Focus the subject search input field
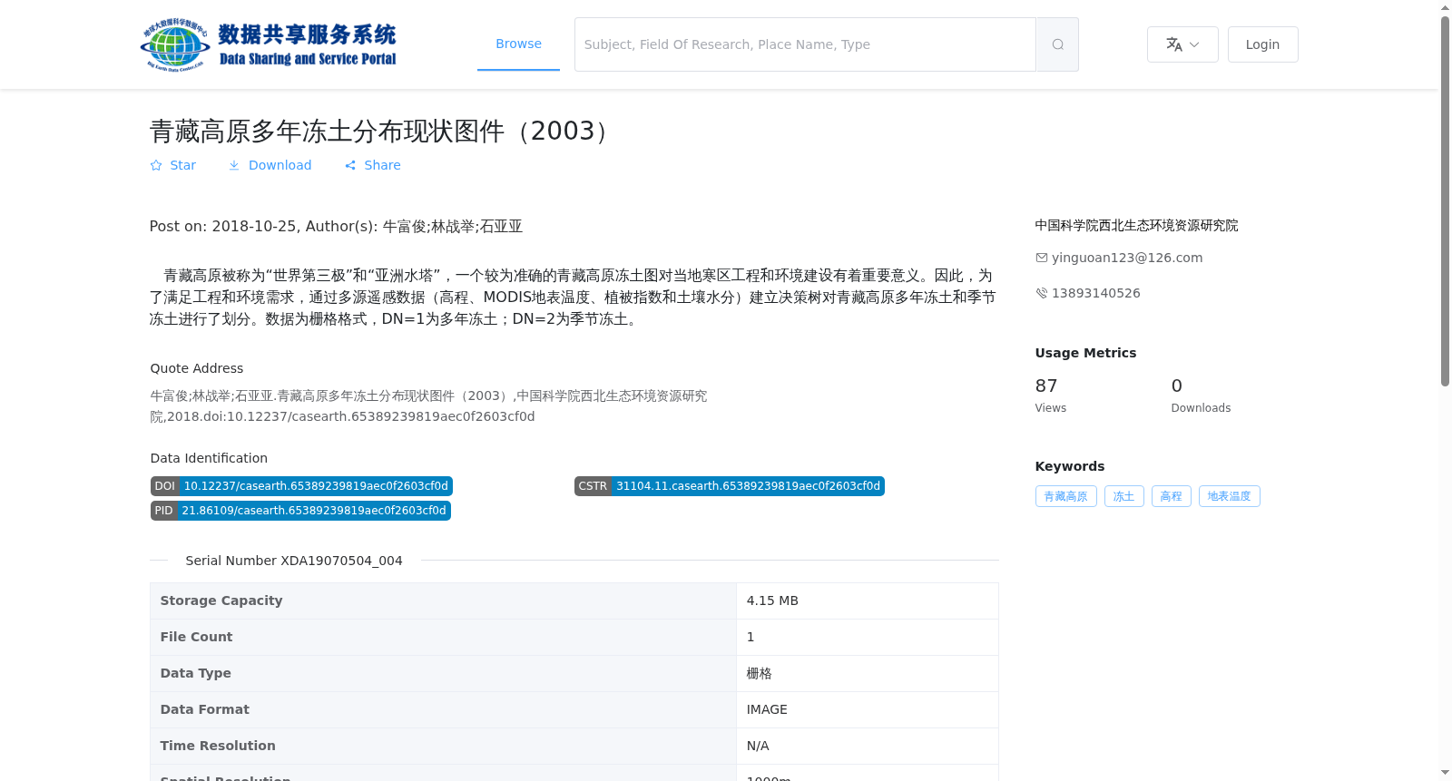 coord(805,44)
